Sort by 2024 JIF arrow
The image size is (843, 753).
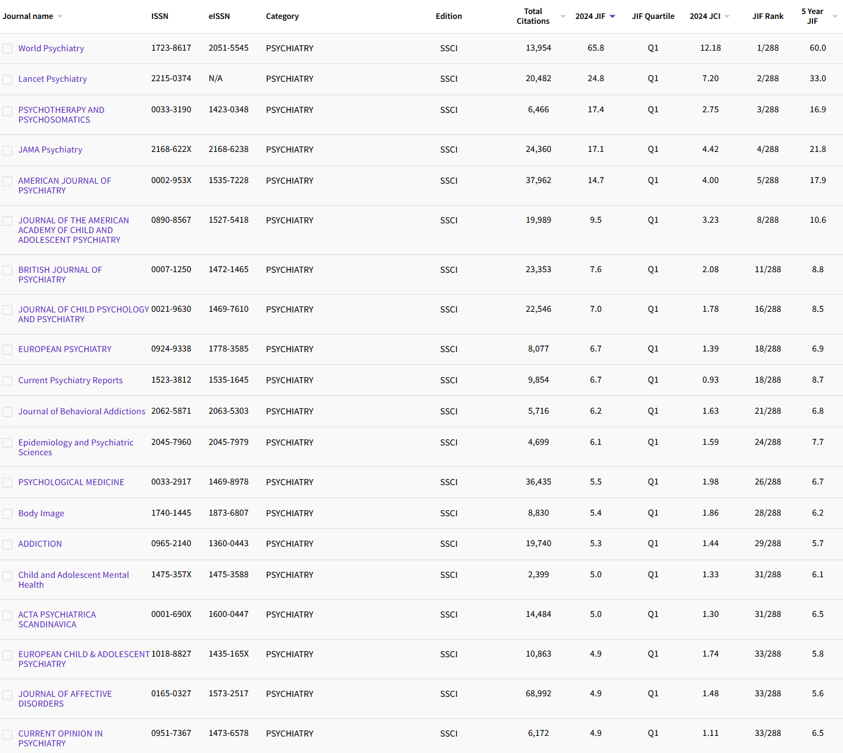pyautogui.click(x=612, y=16)
